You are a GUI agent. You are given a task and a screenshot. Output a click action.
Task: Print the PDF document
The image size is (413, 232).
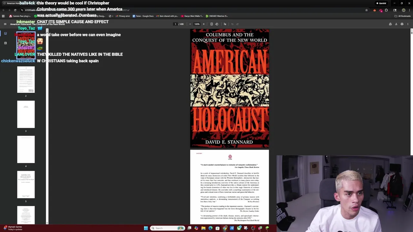pyautogui.click(x=402, y=24)
